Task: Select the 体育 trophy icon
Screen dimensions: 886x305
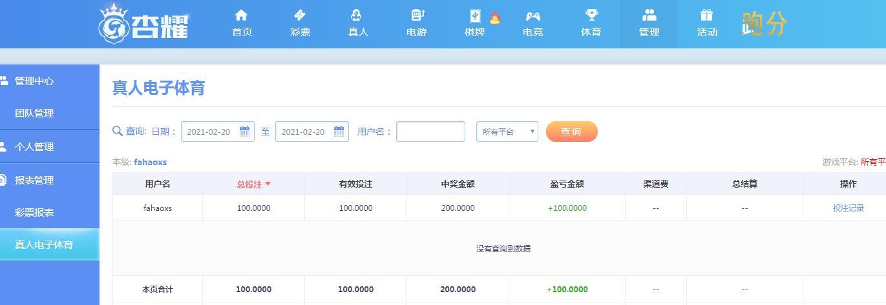Action: click(591, 15)
